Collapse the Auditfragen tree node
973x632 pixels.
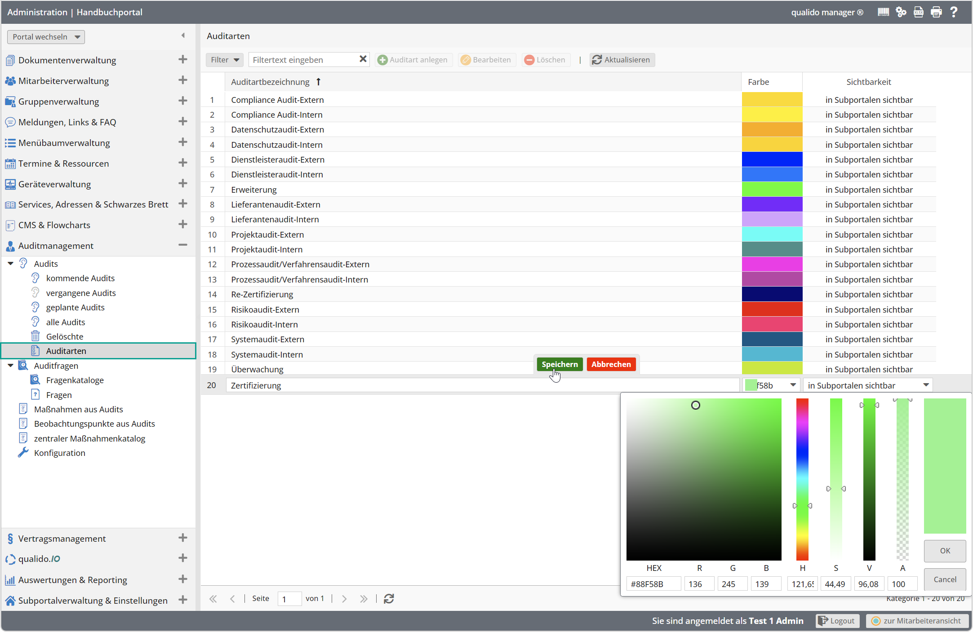click(x=10, y=366)
